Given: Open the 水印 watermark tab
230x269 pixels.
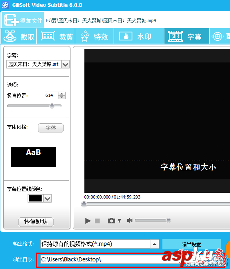Looking at the screenshot, I should pos(139,36).
